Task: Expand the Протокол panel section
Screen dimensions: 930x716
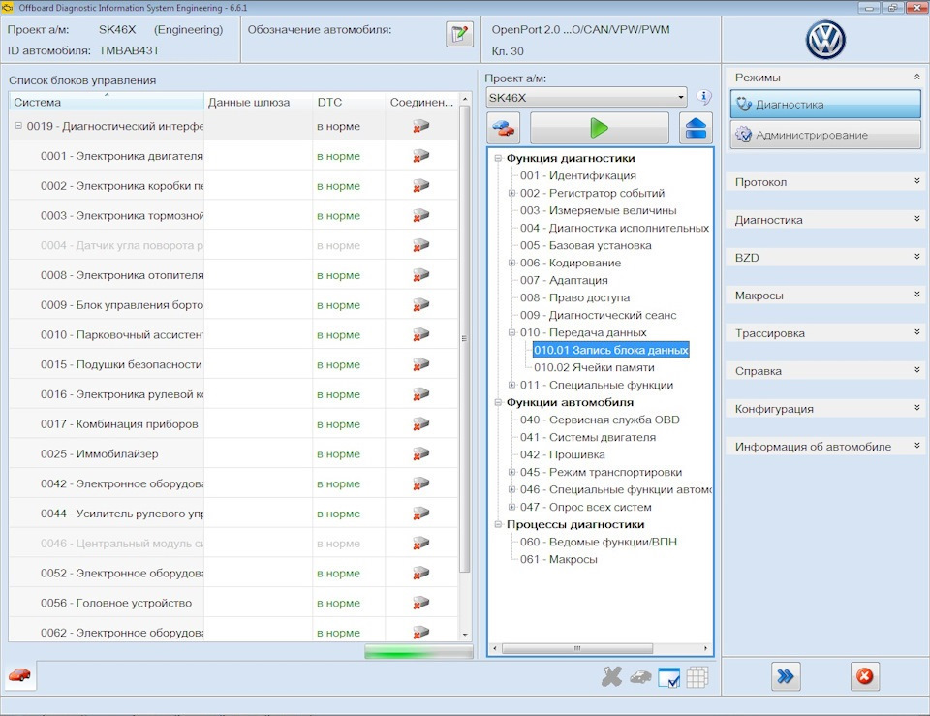Action: click(x=825, y=182)
